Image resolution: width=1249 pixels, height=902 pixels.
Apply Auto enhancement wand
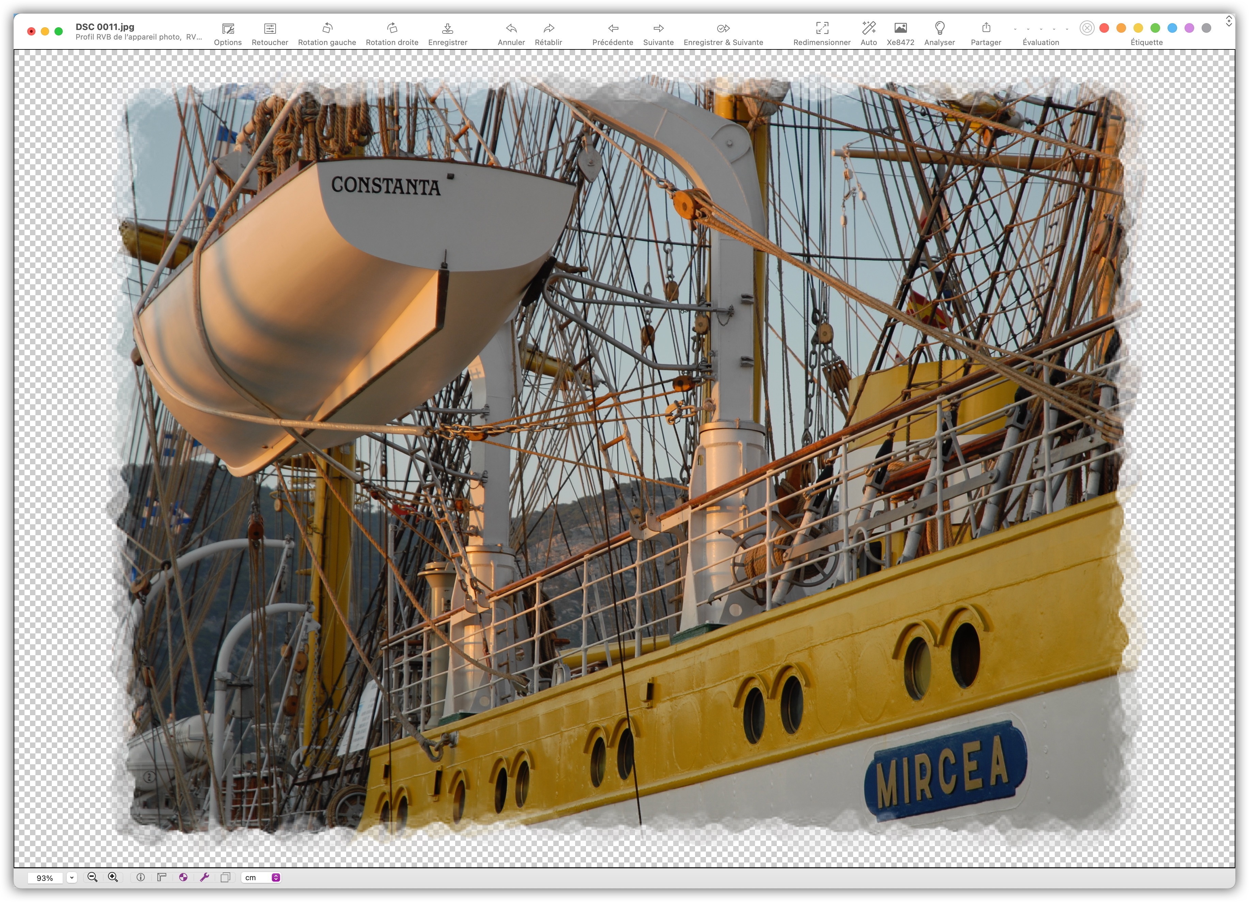(x=868, y=28)
